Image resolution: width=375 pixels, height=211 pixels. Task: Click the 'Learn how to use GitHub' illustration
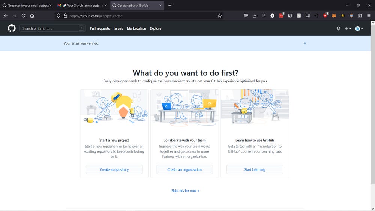coord(255,107)
